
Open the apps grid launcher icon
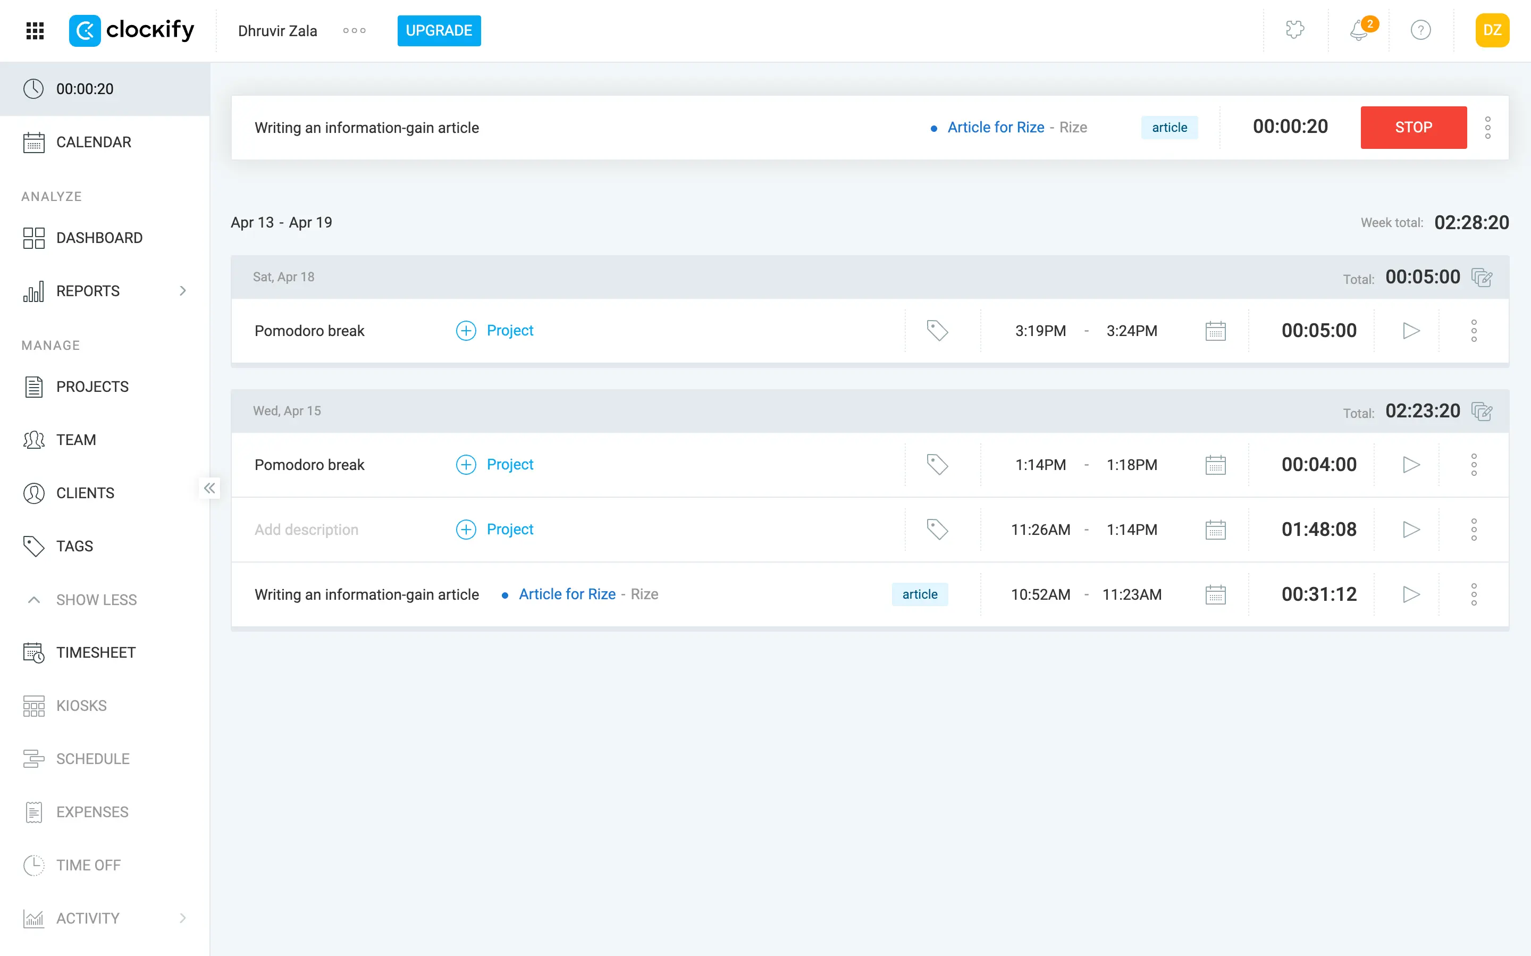click(x=35, y=30)
